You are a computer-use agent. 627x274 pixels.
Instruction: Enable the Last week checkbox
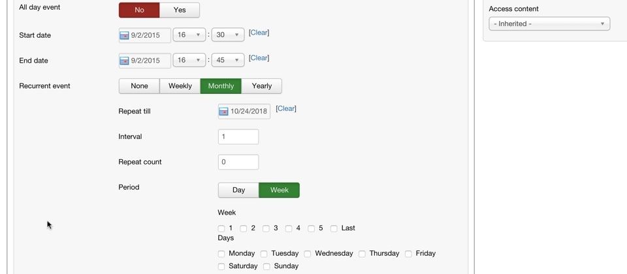[x=334, y=228]
